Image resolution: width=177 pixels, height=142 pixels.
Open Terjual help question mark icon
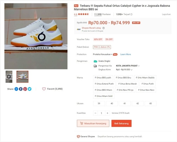coord(131,14)
